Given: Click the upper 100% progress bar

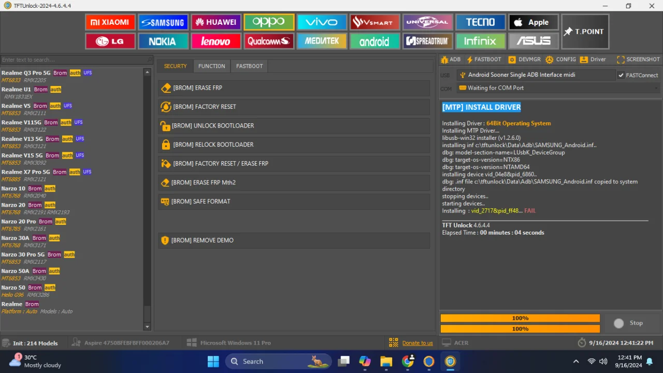Looking at the screenshot, I should pyautogui.click(x=520, y=318).
